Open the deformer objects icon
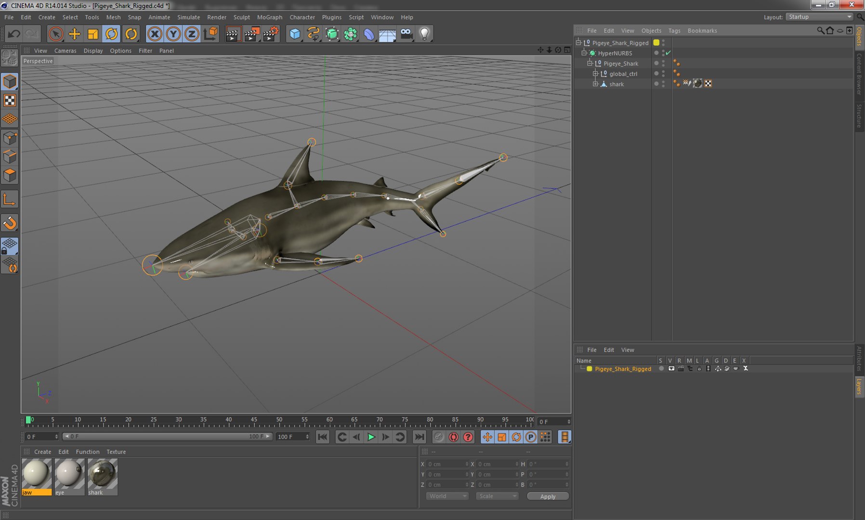865x520 pixels. pyautogui.click(x=369, y=34)
